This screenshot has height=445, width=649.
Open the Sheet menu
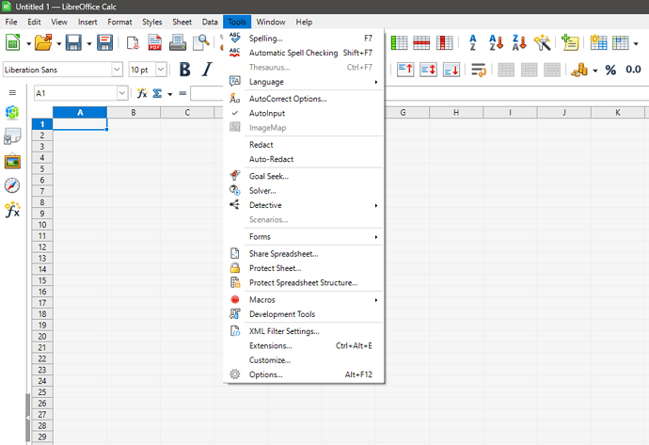point(182,22)
